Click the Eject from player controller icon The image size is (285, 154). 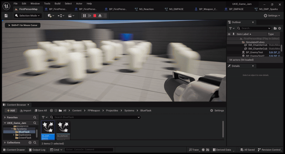click(100, 16)
